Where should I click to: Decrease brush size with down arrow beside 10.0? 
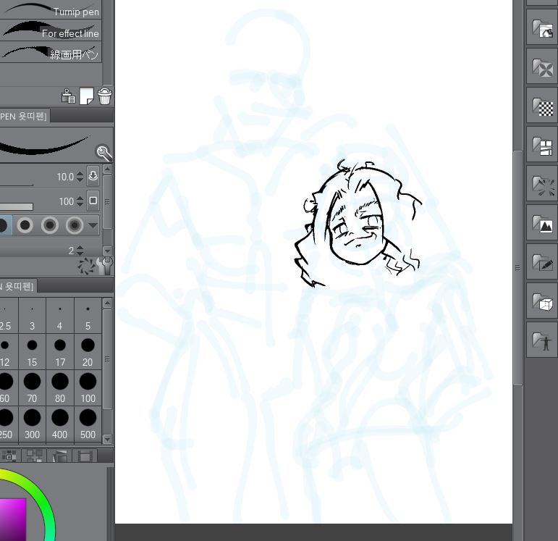[x=80, y=180]
